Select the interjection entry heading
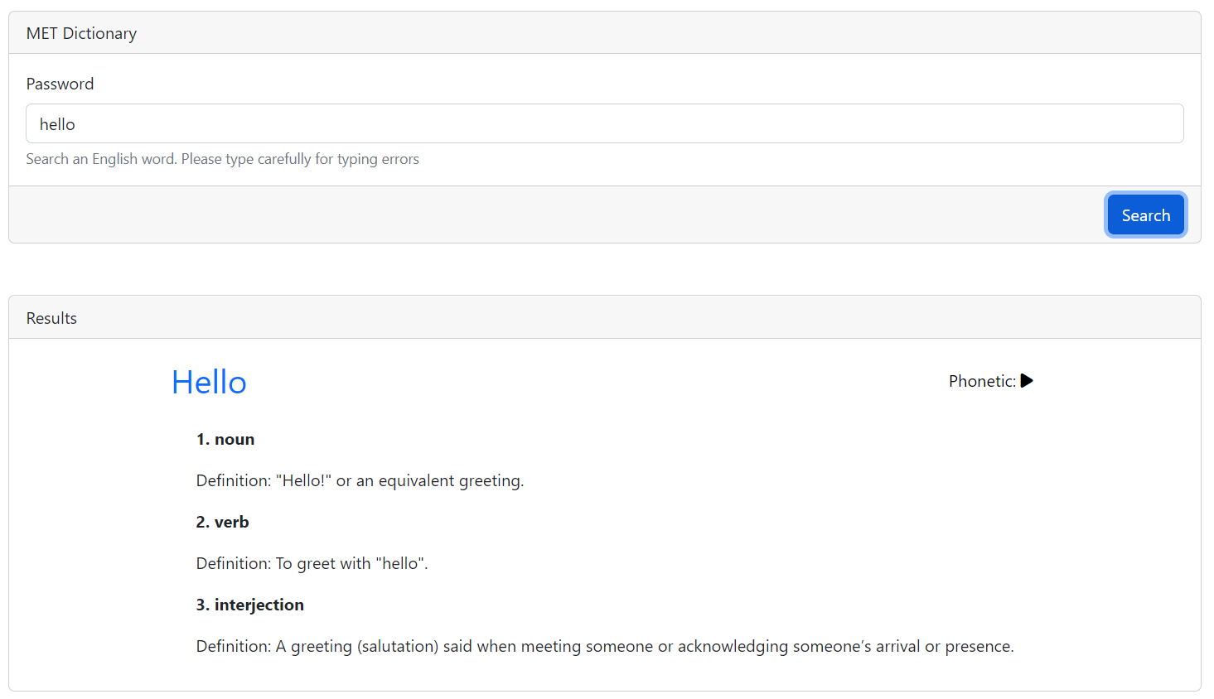 (x=249, y=604)
